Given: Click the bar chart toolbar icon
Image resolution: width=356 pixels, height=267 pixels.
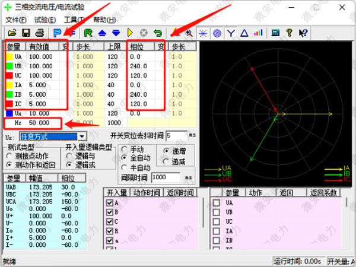Looking at the screenshot, I should click(x=258, y=32).
